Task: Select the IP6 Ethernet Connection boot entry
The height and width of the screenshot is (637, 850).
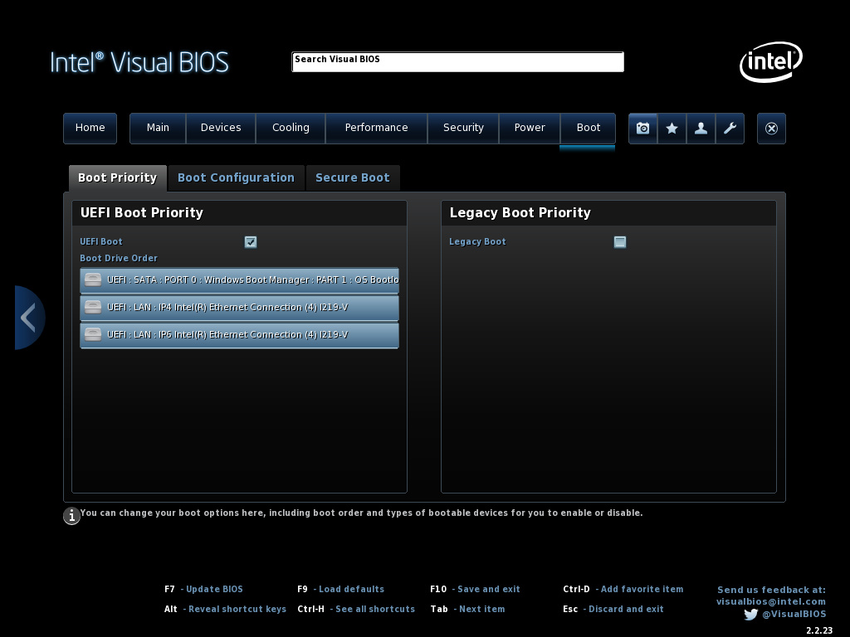Action: (x=239, y=335)
